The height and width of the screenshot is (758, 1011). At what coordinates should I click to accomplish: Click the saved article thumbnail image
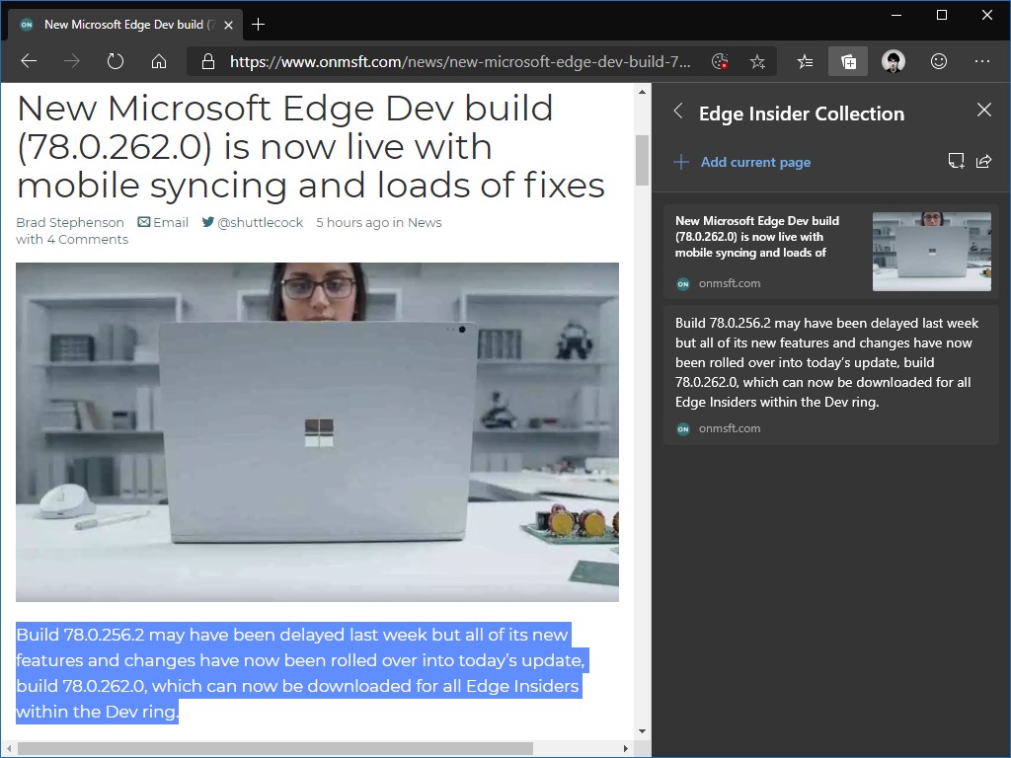click(931, 252)
